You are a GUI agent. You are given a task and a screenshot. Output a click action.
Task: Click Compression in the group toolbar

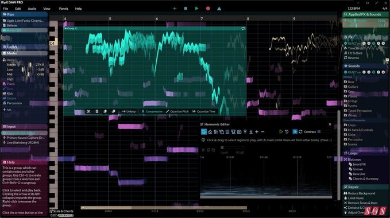[152, 111]
